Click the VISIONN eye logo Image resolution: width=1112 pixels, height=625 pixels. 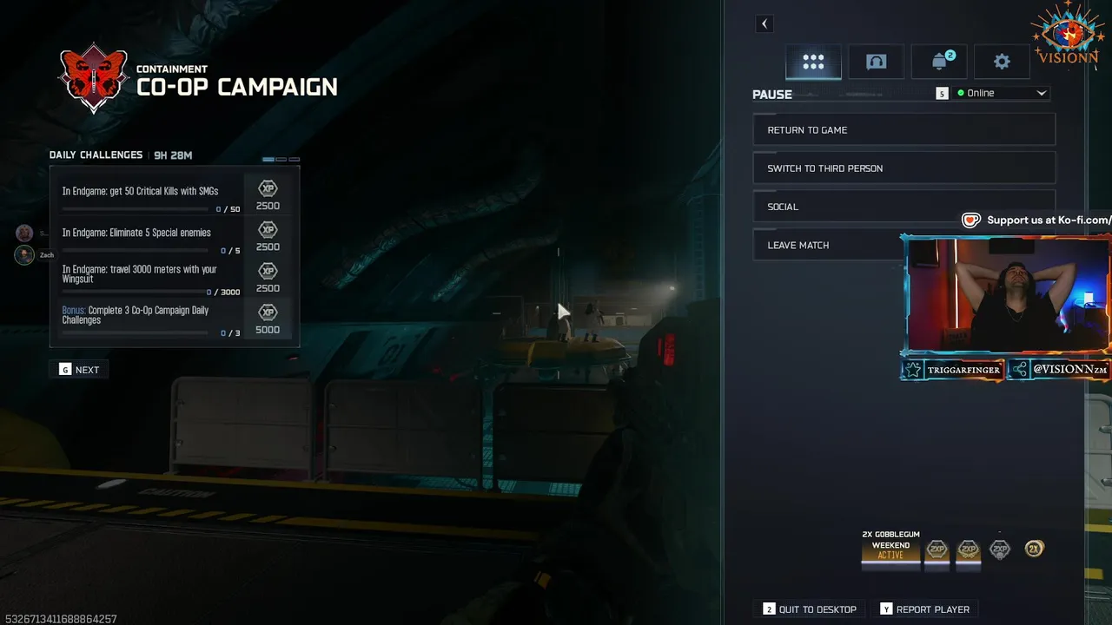coord(1069,35)
